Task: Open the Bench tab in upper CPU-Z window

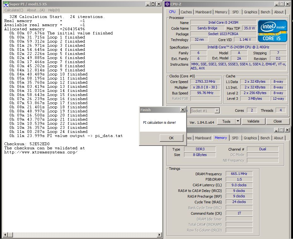Action: pyautogui.click(x=265, y=12)
